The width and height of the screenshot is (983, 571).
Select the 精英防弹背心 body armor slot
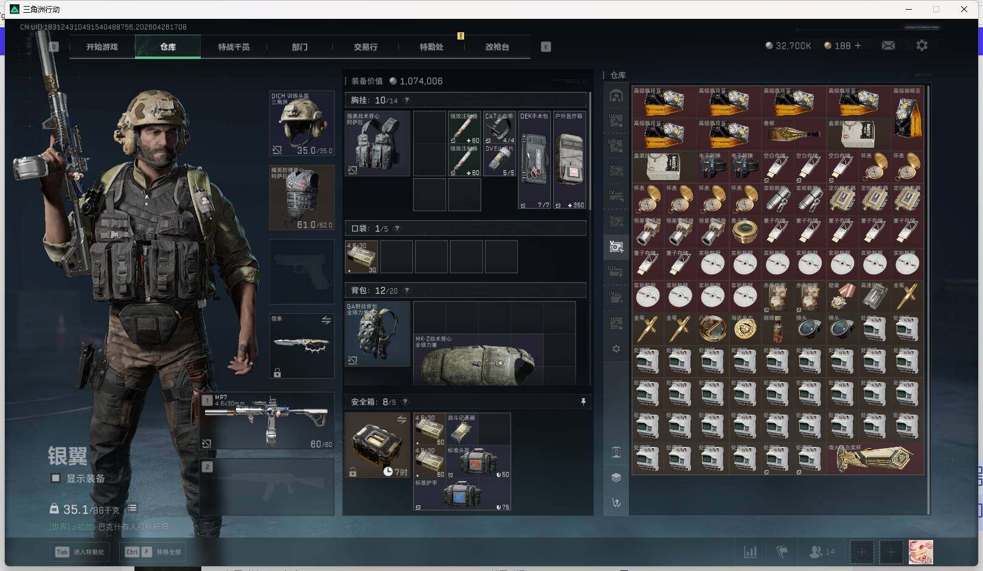(x=302, y=198)
